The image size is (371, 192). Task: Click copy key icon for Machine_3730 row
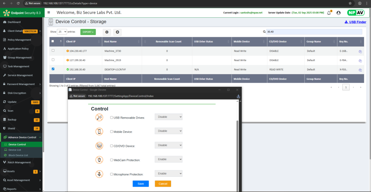[x=360, y=51]
